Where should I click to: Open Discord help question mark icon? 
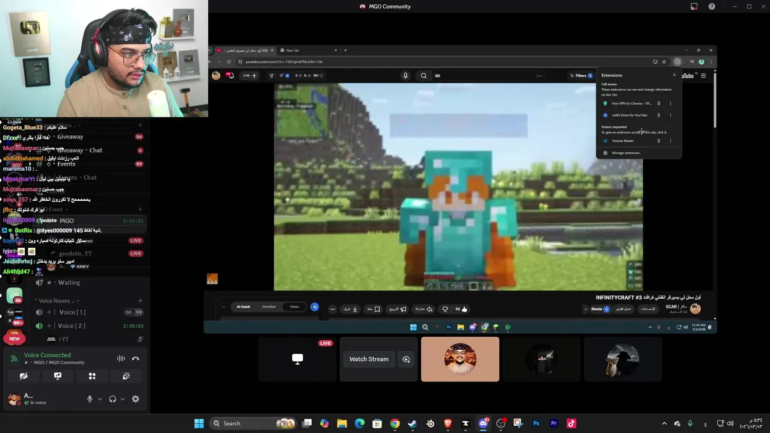coord(712,7)
